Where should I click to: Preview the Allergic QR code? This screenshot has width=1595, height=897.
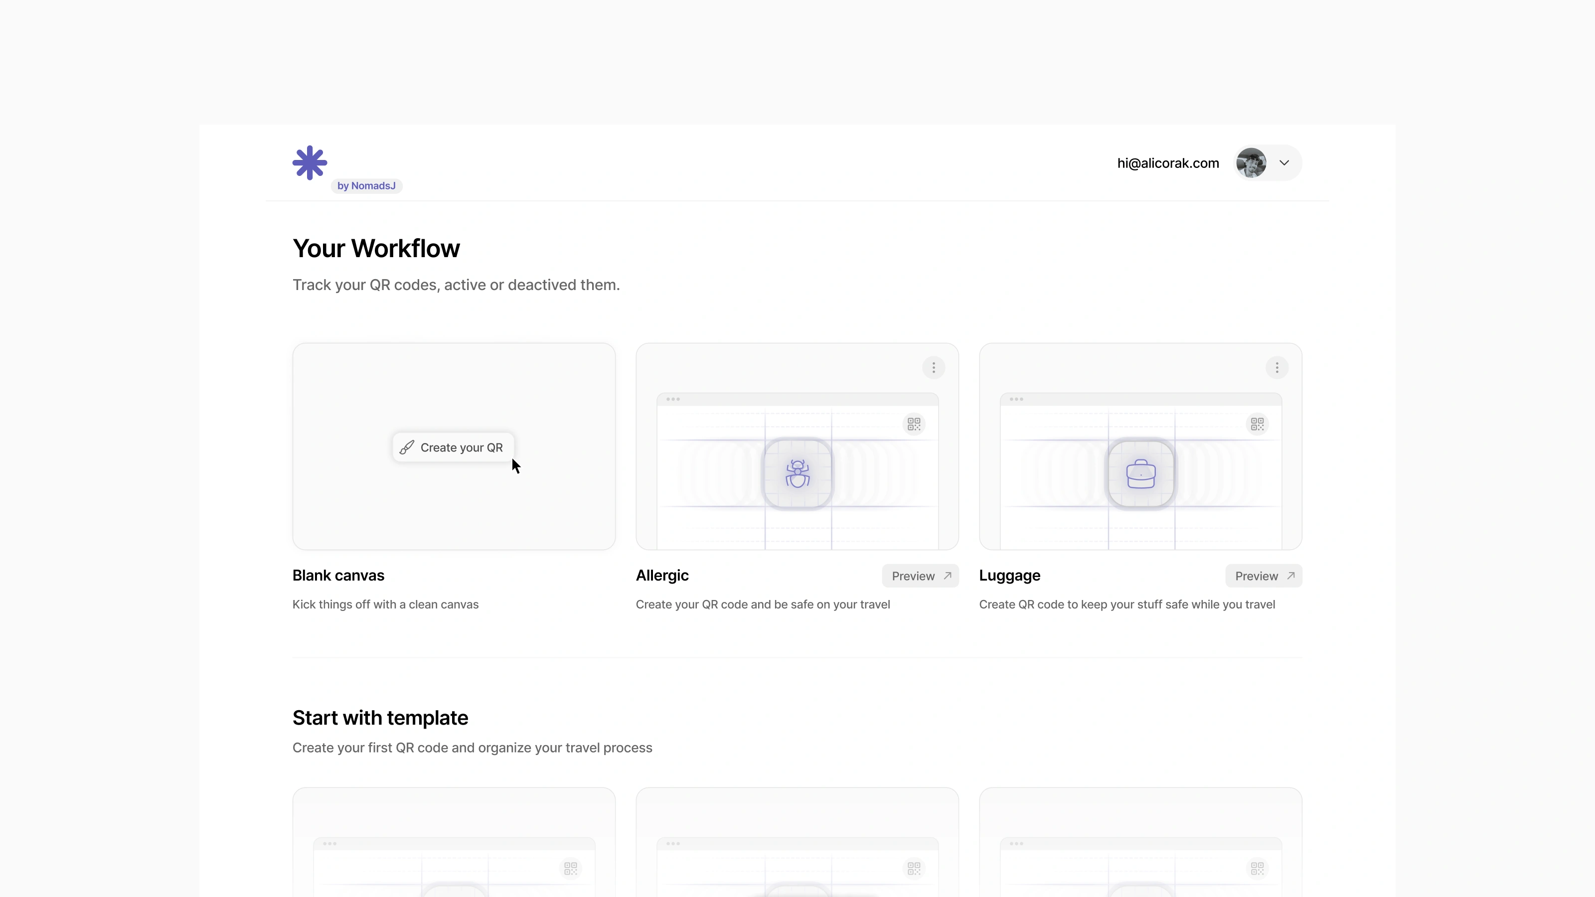920,576
